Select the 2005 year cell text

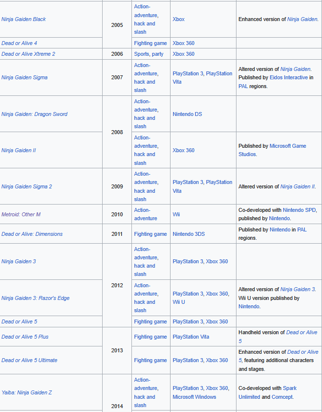click(x=117, y=25)
